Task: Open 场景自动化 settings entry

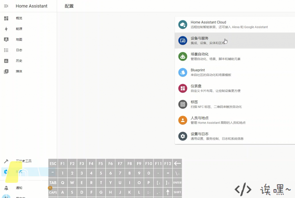Action: tap(235, 56)
